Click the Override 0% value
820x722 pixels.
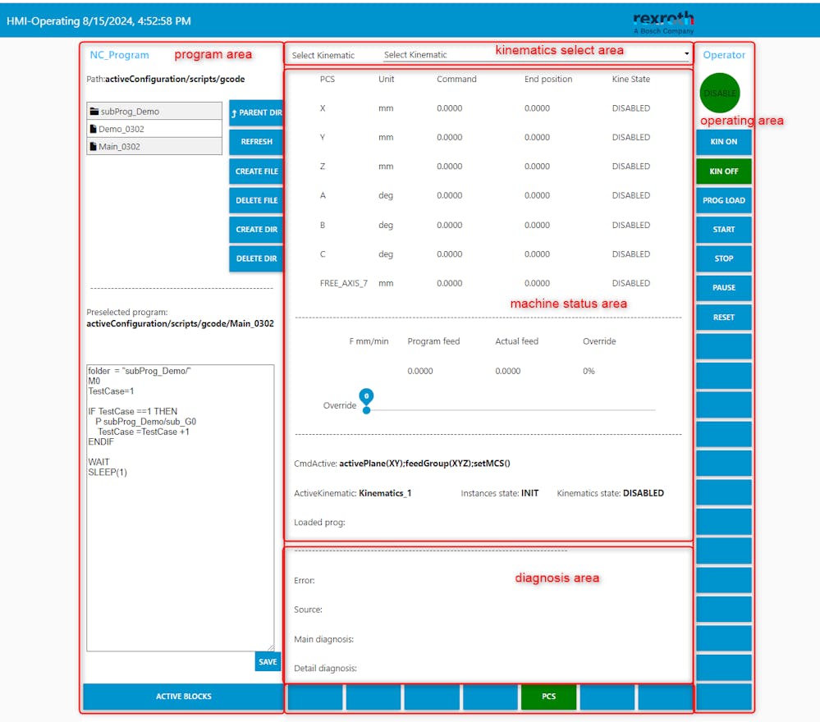click(589, 371)
